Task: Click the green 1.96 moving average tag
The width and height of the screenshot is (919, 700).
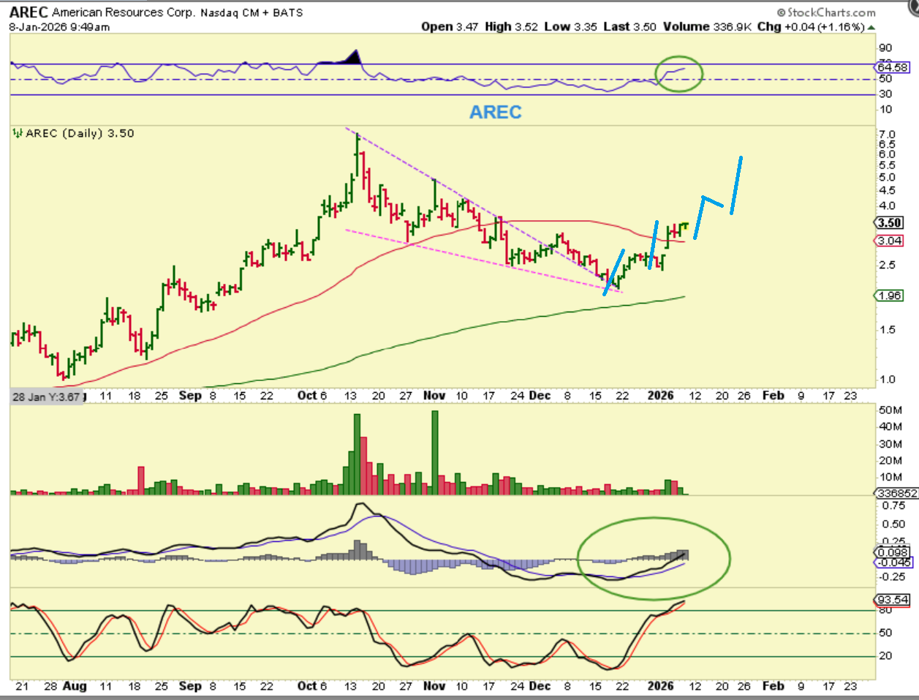Action: (x=890, y=296)
